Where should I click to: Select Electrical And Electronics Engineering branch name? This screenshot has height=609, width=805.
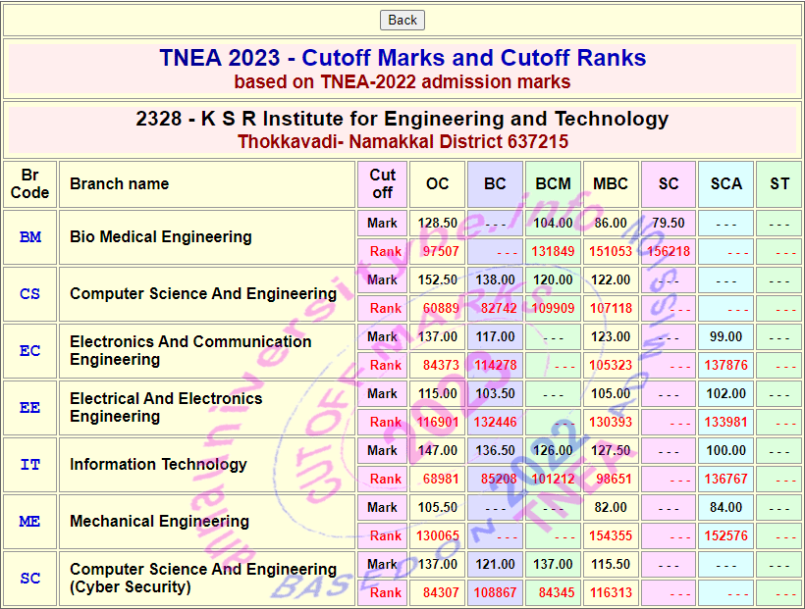(x=166, y=408)
